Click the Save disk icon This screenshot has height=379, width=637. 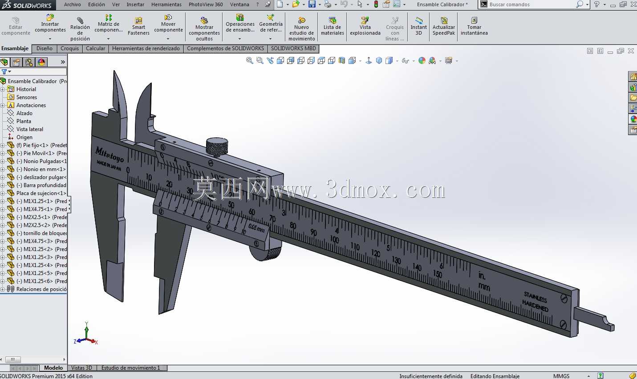(x=312, y=4)
